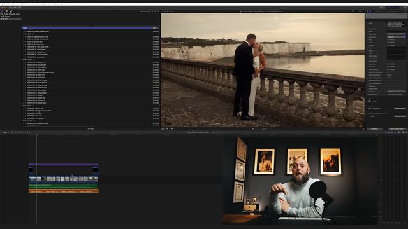This screenshot has width=408, height=229.
Task: Open the Photos and Audio sidebar
Action: coord(6,11)
